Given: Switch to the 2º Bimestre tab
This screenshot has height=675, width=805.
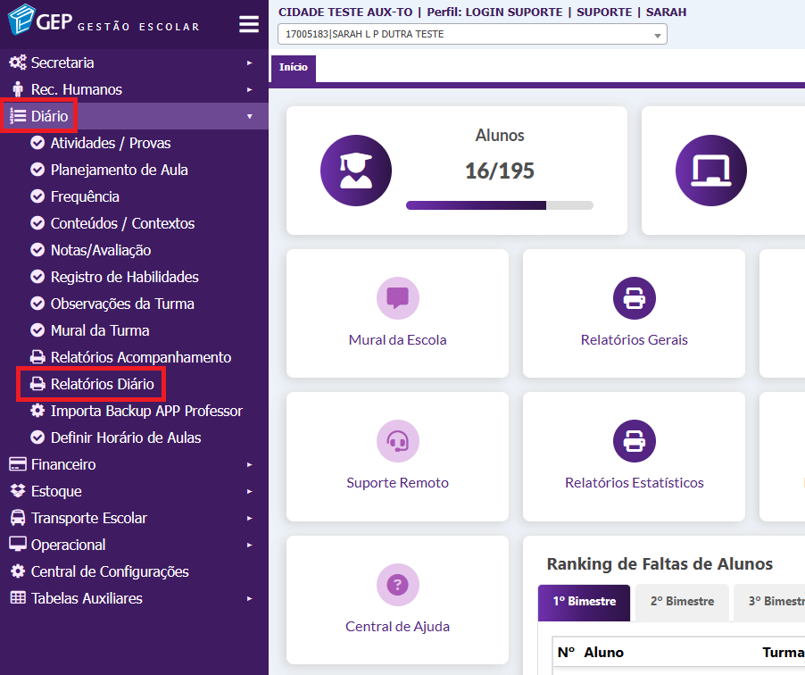Looking at the screenshot, I should (682, 602).
